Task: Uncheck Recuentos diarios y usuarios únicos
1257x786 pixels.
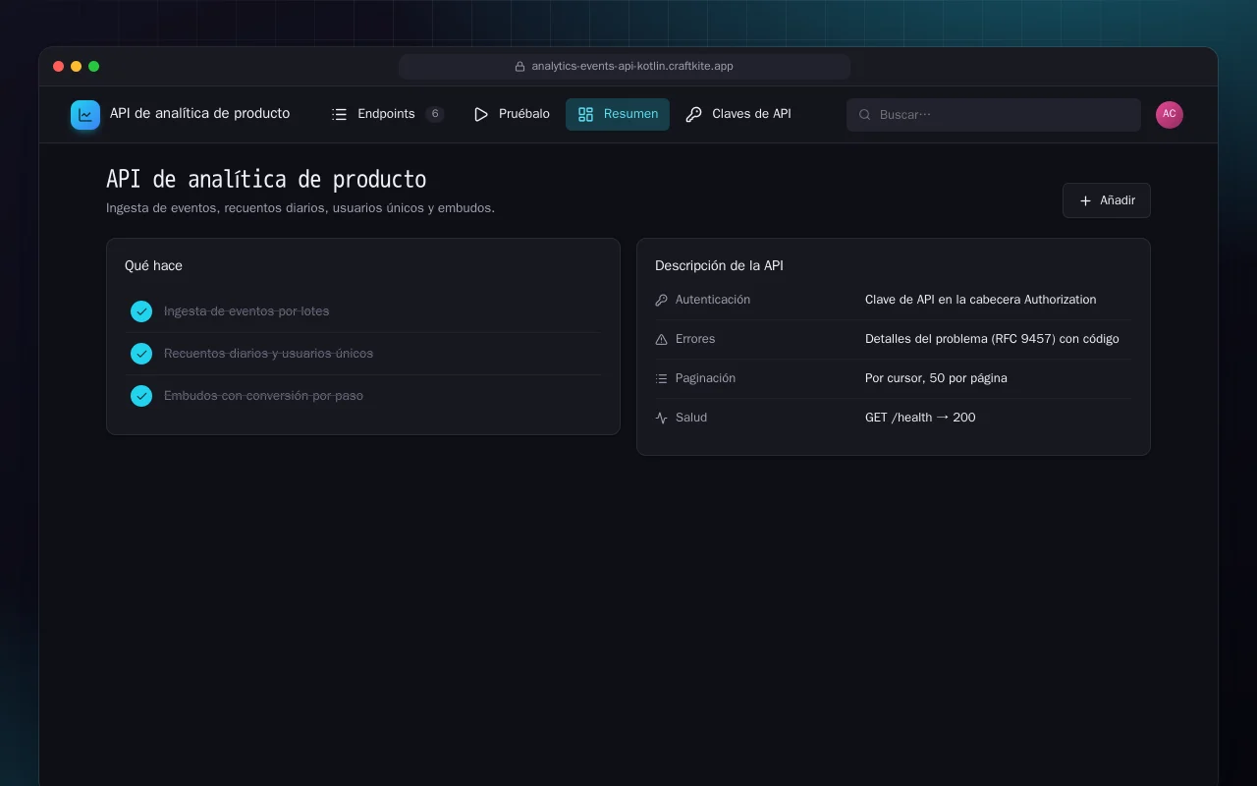Action: (141, 354)
